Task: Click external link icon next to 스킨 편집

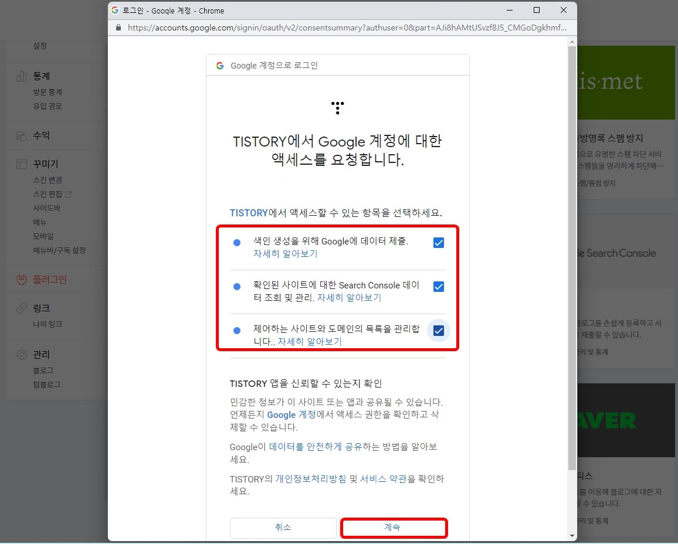Action: 68,195
